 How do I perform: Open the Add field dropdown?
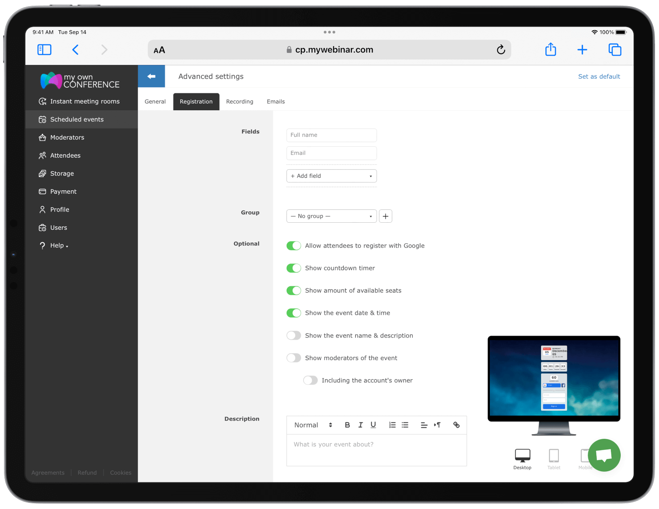pyautogui.click(x=331, y=176)
